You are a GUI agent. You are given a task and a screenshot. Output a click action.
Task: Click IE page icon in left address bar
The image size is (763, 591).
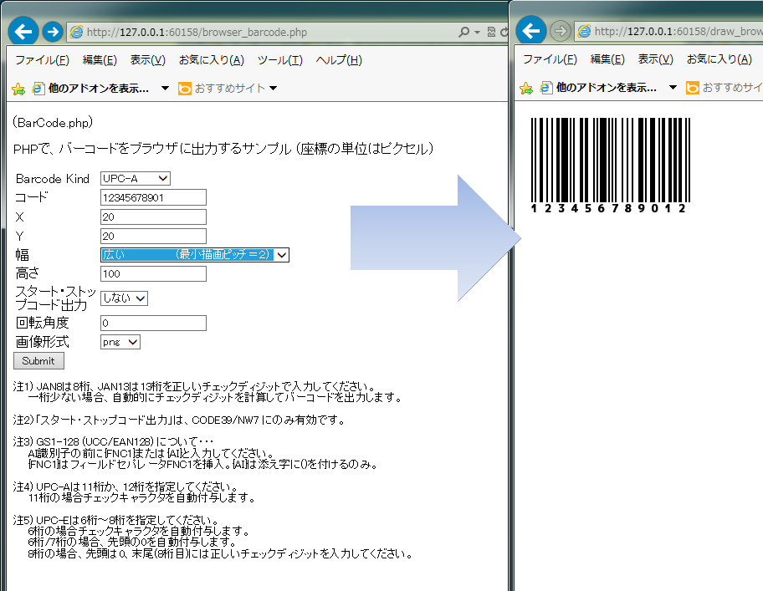pos(76,32)
